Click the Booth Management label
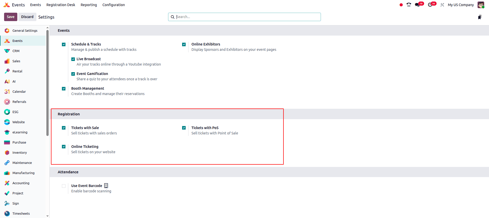 [x=88, y=88]
